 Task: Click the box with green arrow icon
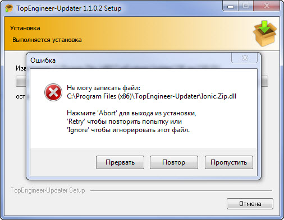(265, 33)
